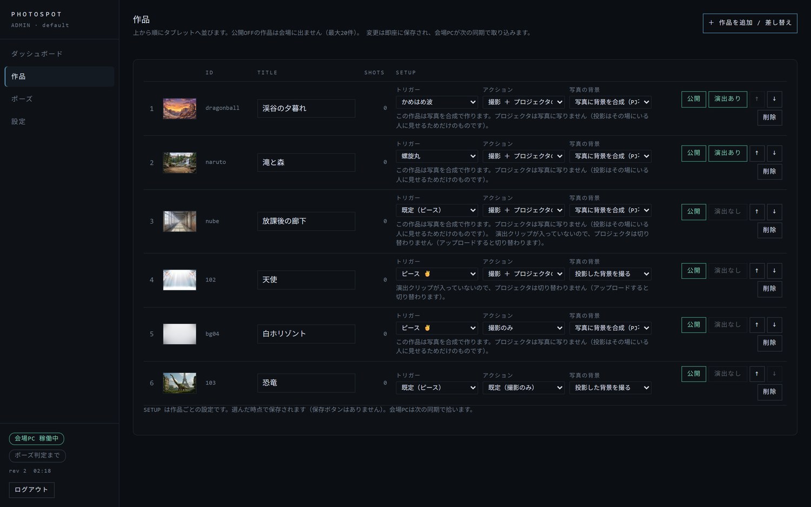Move bg04 row down with arrow
Image resolution: width=811 pixels, height=507 pixels.
tap(774, 324)
